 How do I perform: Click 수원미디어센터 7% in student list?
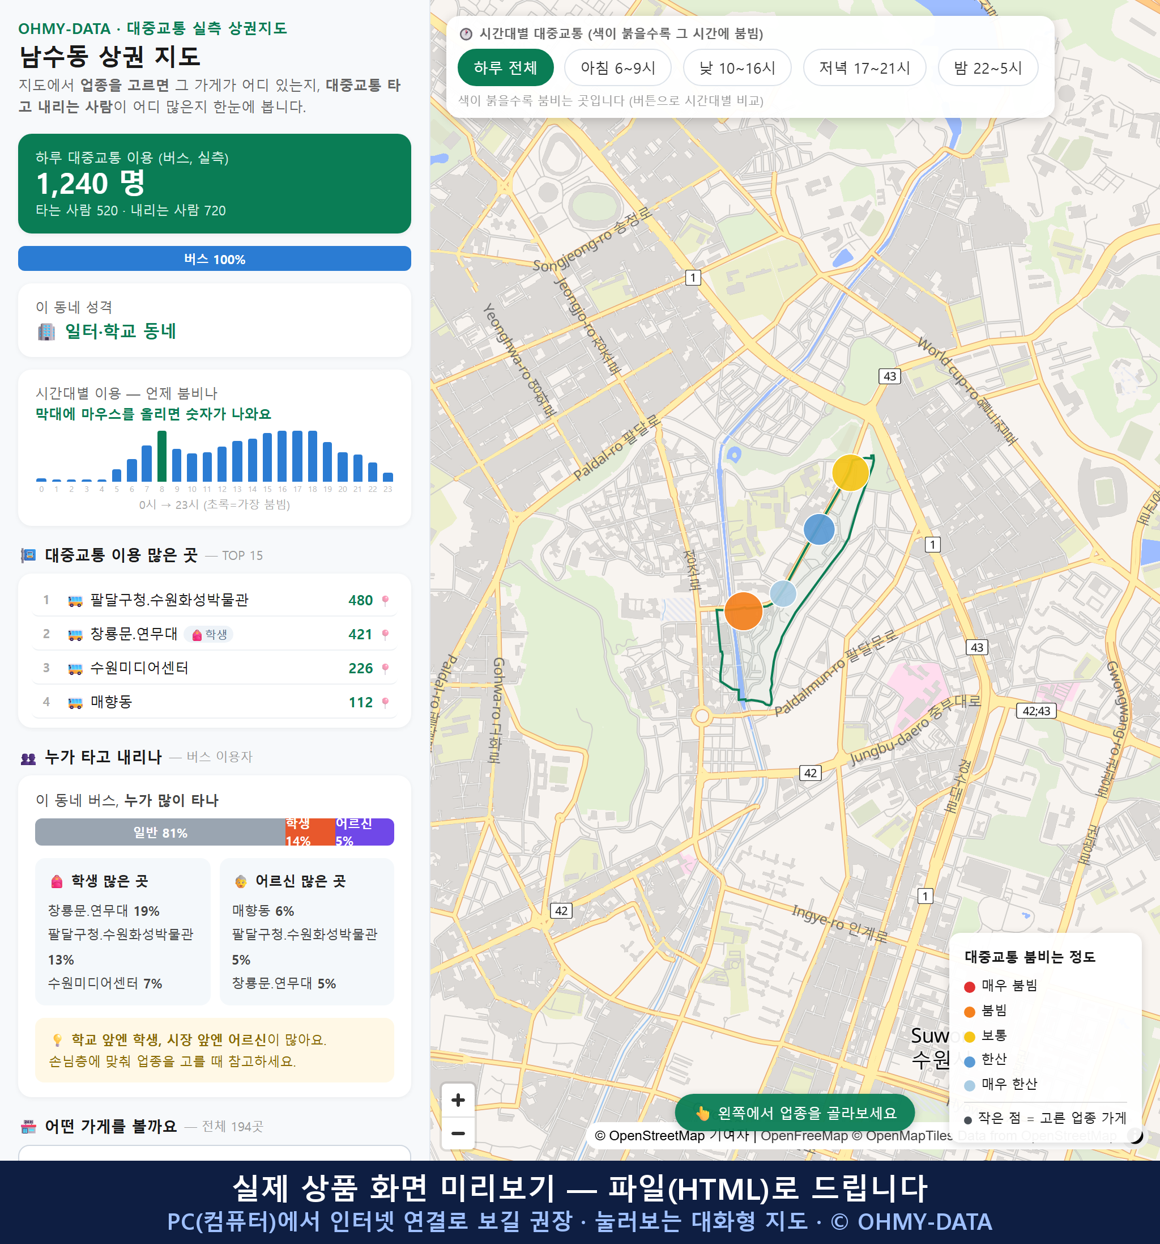105,984
